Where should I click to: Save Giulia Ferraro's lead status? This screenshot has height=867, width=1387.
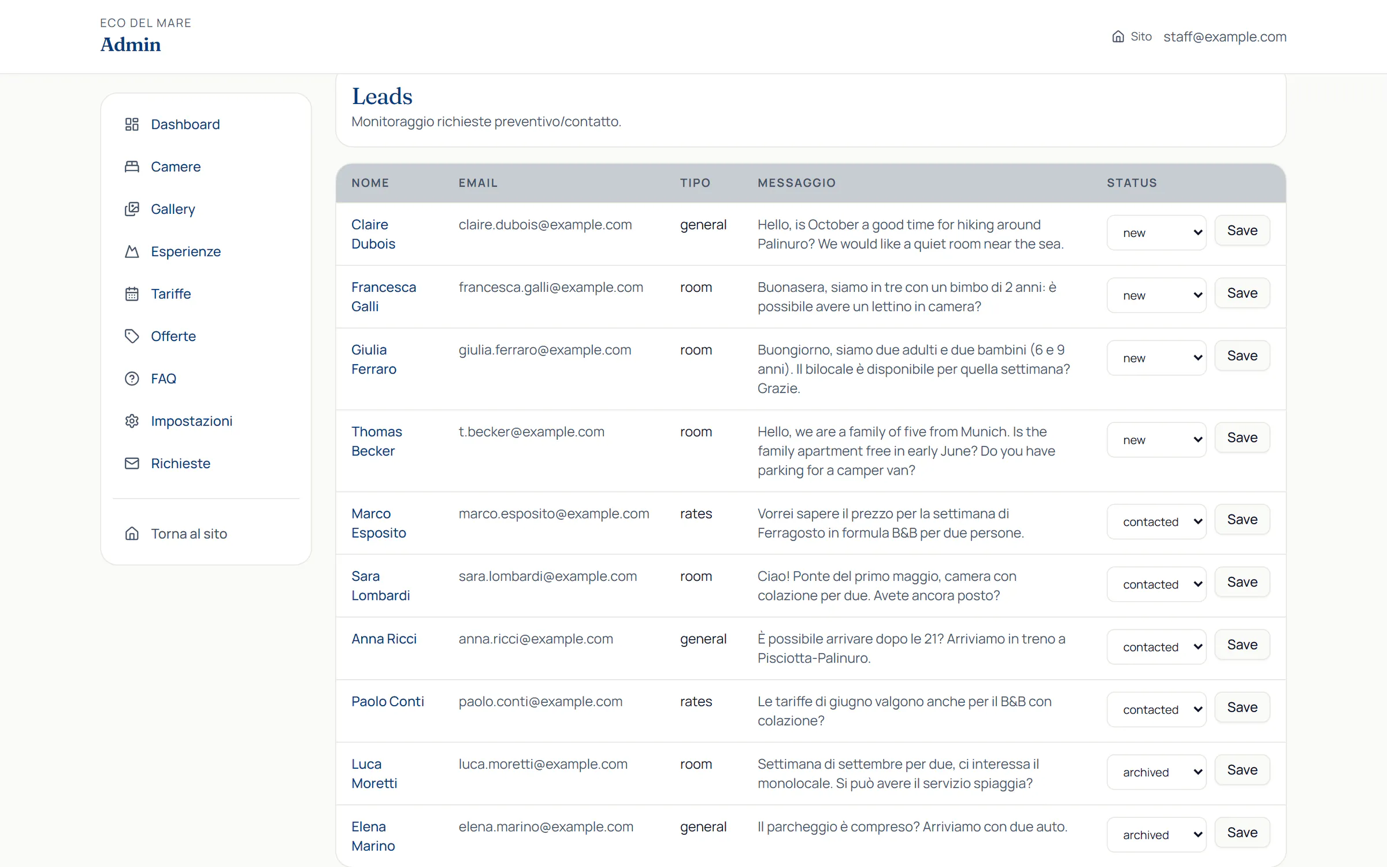click(1242, 355)
